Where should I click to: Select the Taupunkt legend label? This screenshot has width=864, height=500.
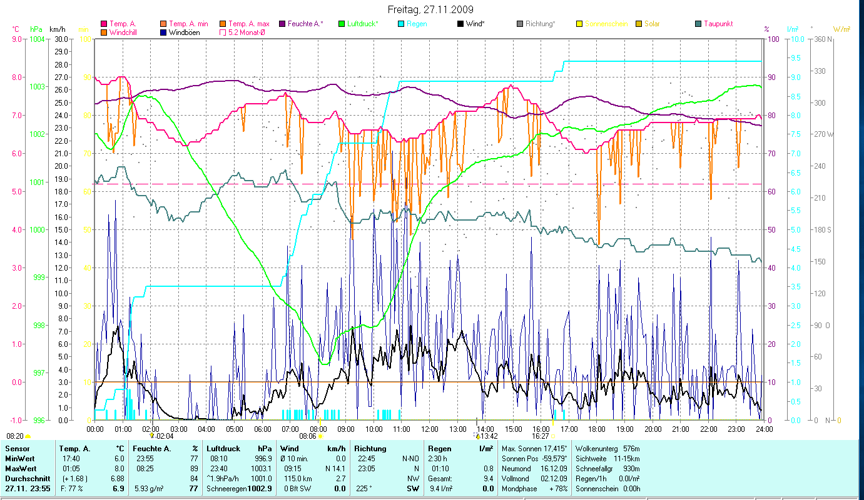[x=718, y=24]
